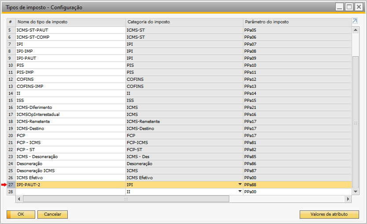367x224 pixels.
Task: Open the table settings arrow icon
Action: tap(355, 21)
